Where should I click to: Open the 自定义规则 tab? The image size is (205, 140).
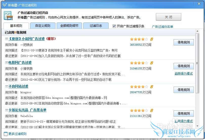pos(43,26)
